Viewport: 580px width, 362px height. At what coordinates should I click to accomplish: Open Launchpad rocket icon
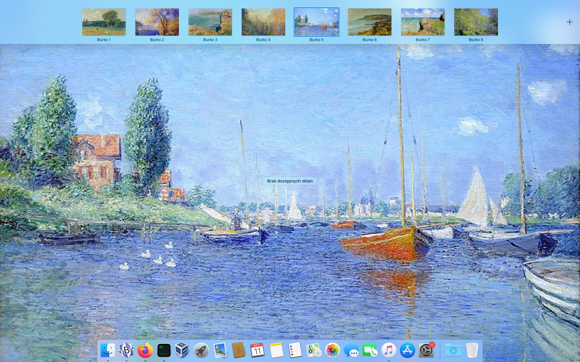pyautogui.click(x=201, y=350)
